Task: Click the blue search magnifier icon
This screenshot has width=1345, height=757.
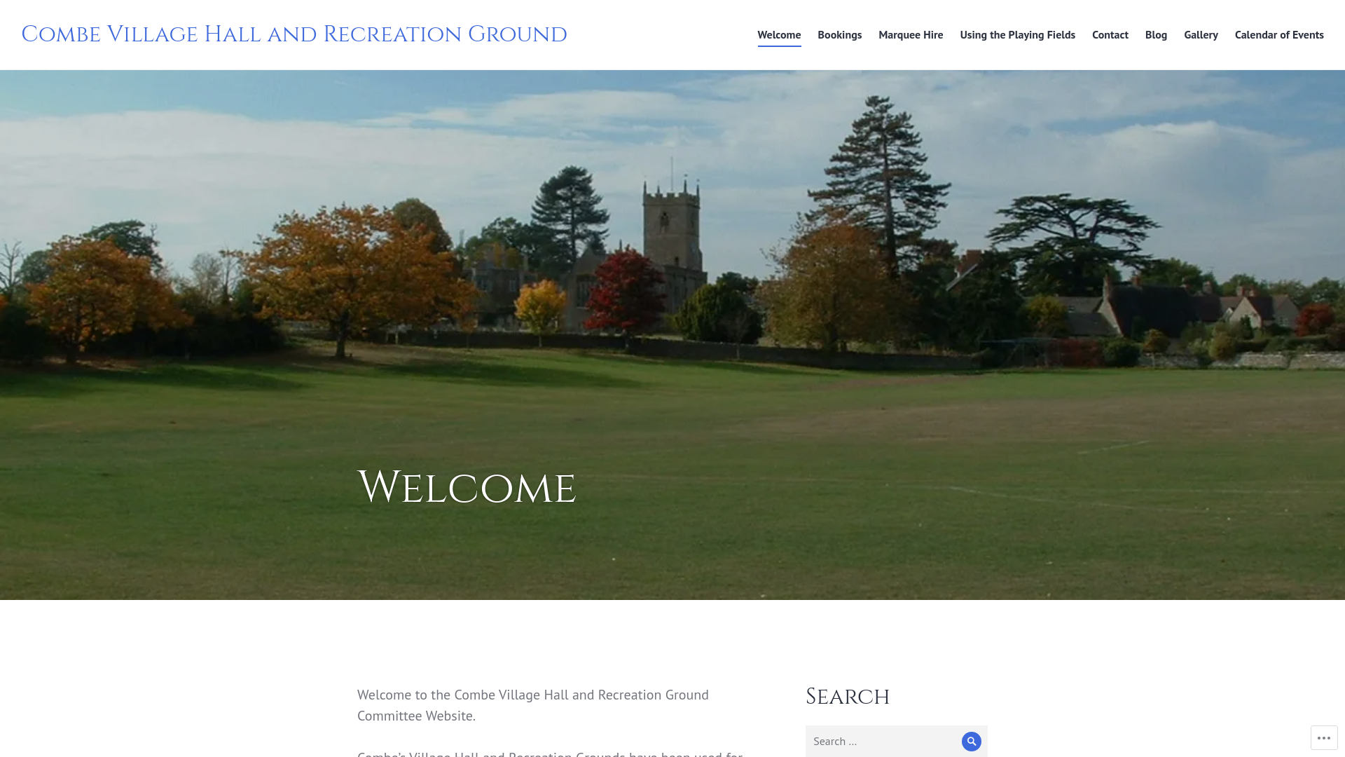Action: pos(971,741)
